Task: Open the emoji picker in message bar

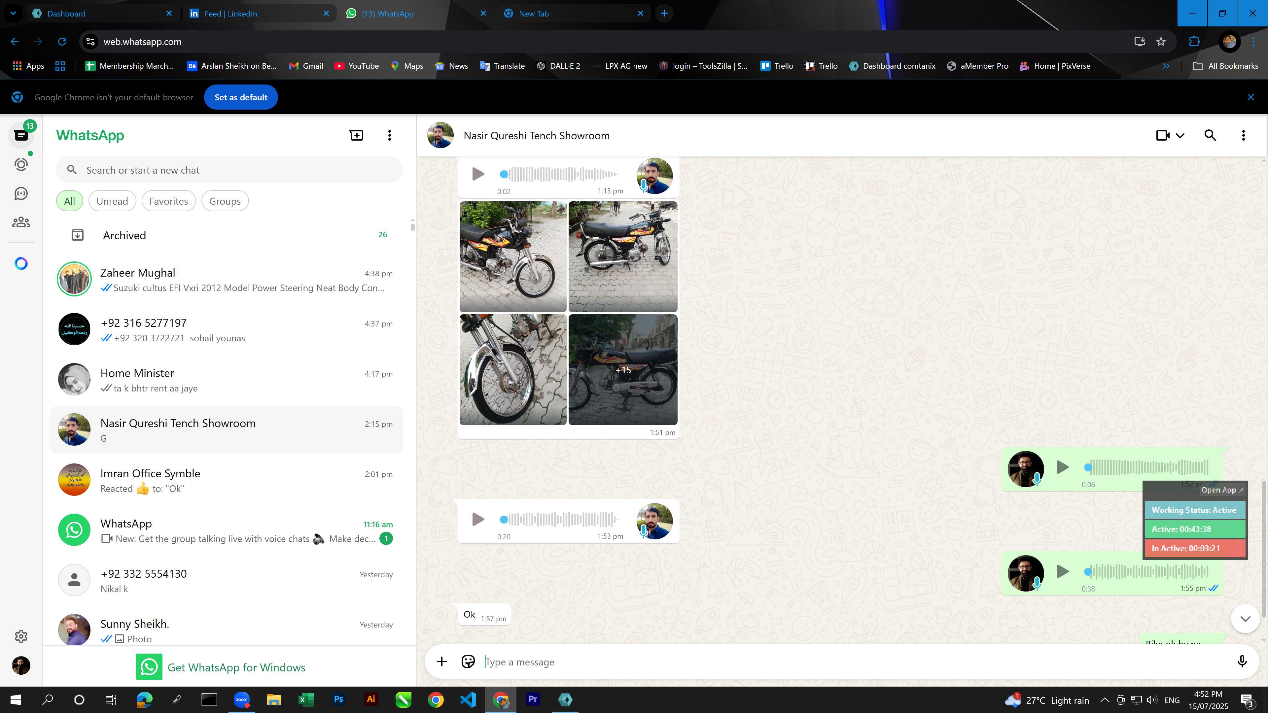Action: [468, 662]
